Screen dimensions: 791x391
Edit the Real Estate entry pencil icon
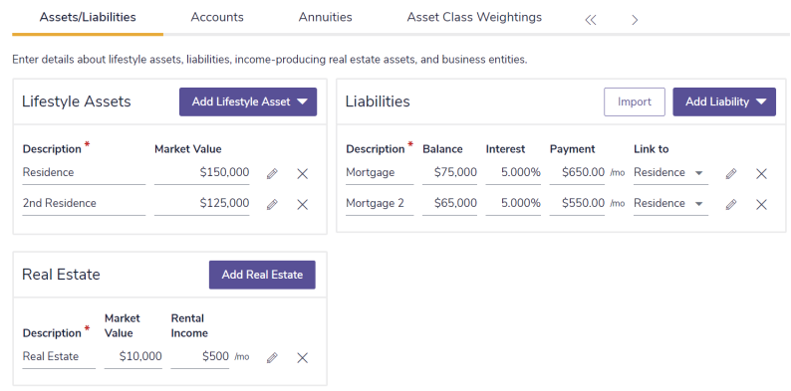(272, 358)
